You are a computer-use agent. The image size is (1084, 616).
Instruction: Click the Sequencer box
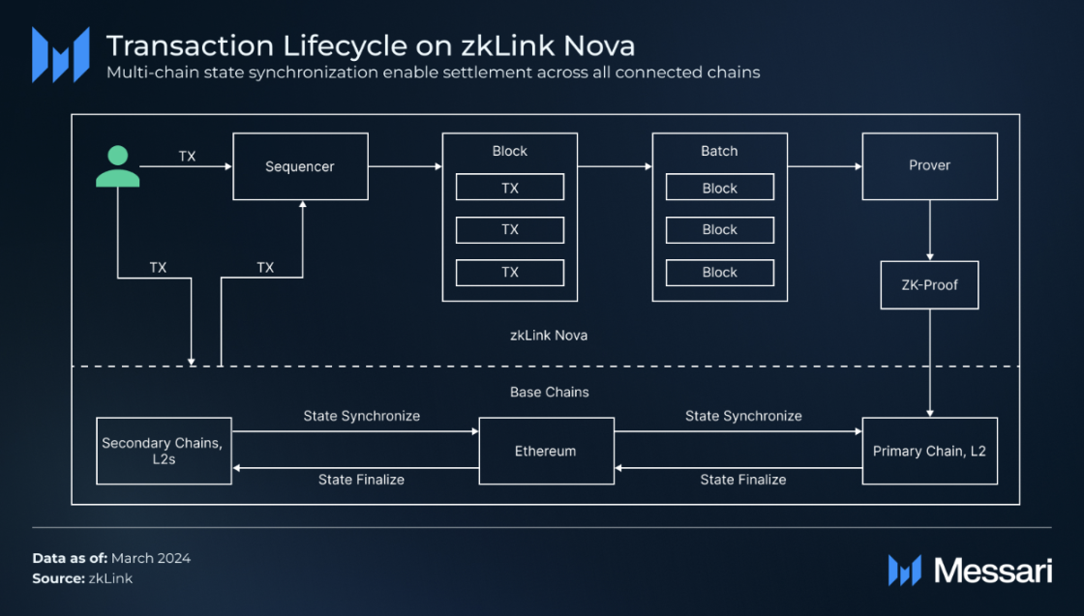coord(301,166)
